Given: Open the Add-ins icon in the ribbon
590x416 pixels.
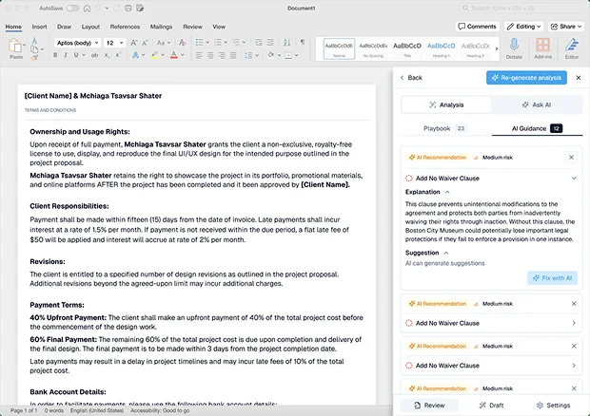Looking at the screenshot, I should 542,47.
